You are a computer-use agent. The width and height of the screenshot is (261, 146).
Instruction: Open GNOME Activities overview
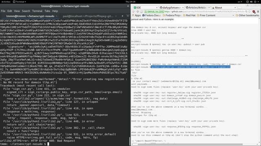click(x=6, y=2)
